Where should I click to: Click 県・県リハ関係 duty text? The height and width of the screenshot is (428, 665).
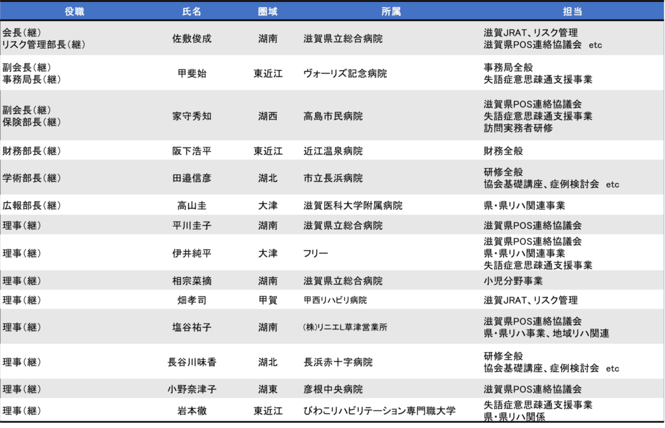[x=514, y=417]
